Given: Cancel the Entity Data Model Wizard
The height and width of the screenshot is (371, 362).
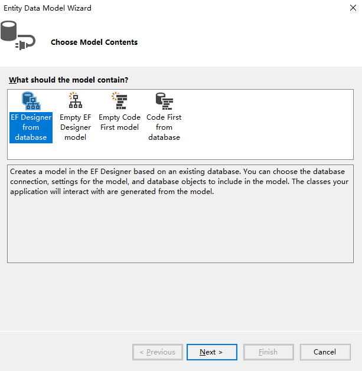Looking at the screenshot, I should click(x=325, y=352).
